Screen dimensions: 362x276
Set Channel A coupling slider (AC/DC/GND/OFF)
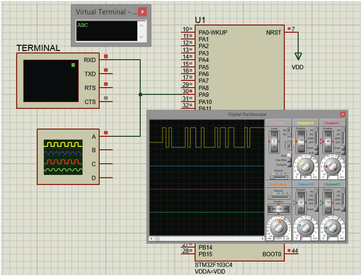click(316, 136)
